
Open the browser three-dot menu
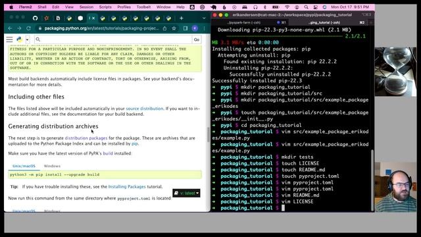coord(204,28)
